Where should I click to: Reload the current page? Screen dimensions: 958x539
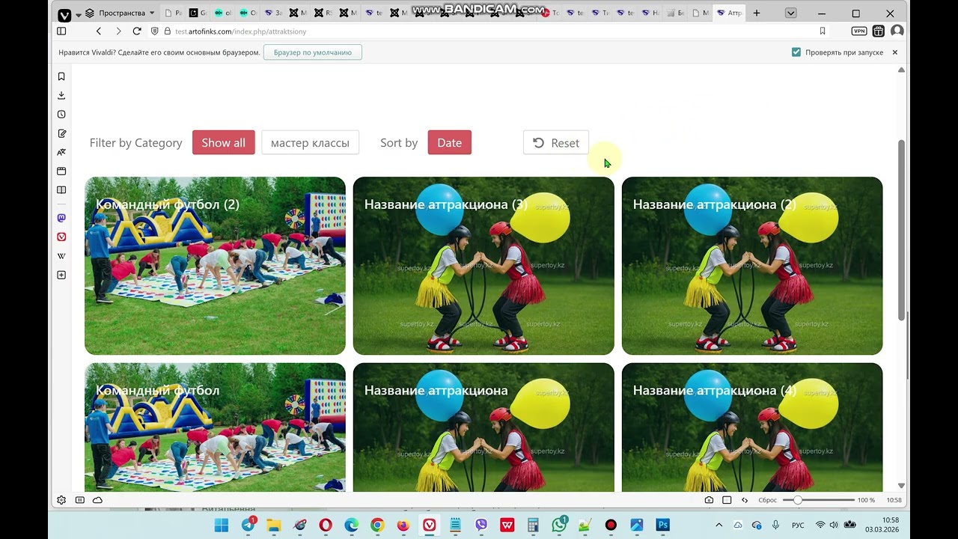pos(137,31)
